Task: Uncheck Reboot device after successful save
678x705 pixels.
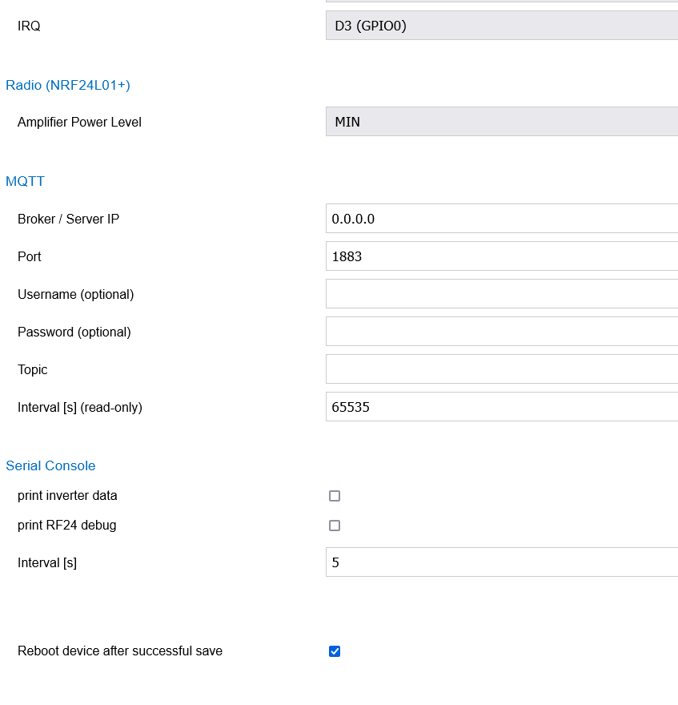Action: click(x=335, y=651)
